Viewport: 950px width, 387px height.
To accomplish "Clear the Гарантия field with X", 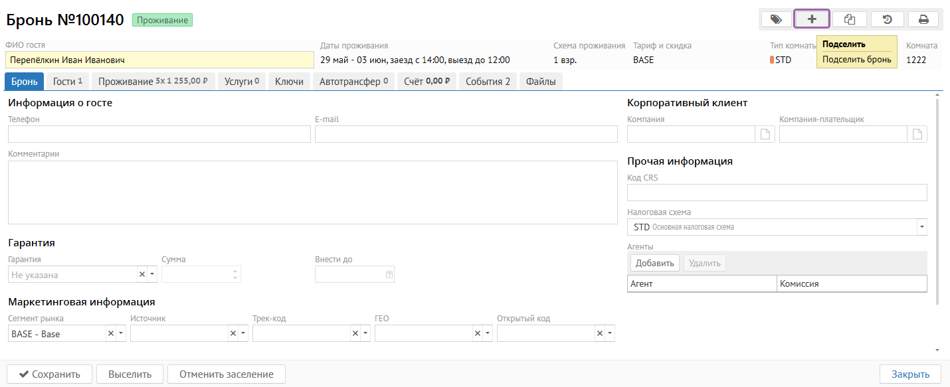I will (x=142, y=274).
